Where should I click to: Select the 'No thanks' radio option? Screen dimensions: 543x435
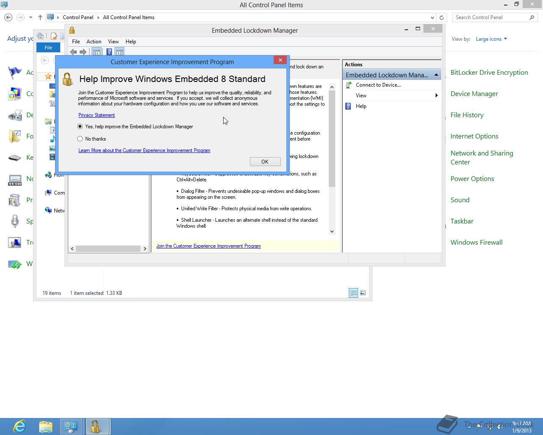(92, 139)
